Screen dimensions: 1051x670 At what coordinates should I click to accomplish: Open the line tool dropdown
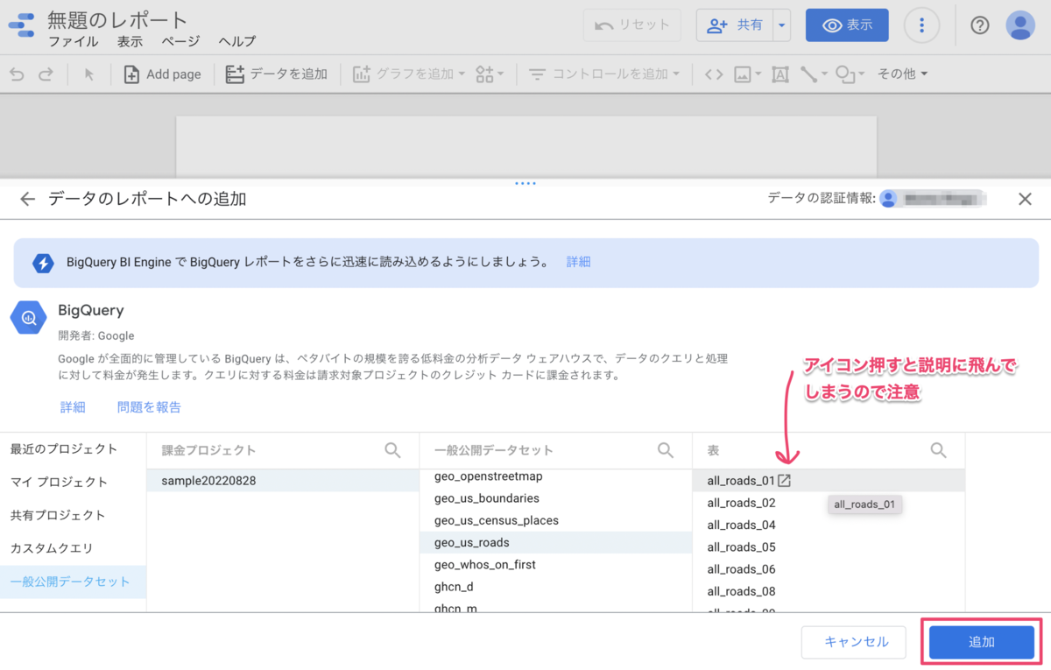pyautogui.click(x=814, y=74)
